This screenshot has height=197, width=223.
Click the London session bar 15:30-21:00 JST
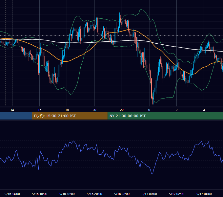70,116
